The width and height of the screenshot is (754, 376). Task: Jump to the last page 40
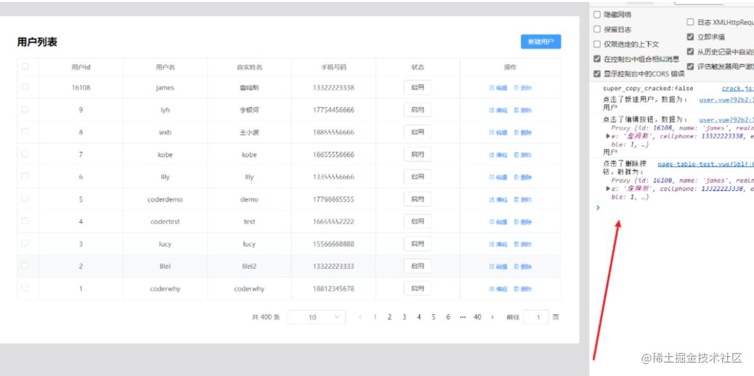click(477, 317)
